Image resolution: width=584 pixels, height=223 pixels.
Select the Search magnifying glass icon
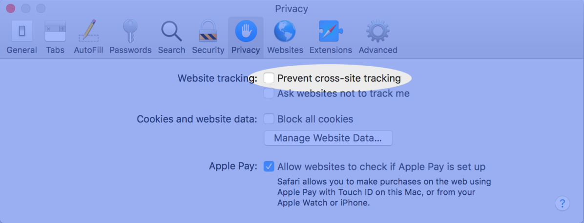pos(171,31)
